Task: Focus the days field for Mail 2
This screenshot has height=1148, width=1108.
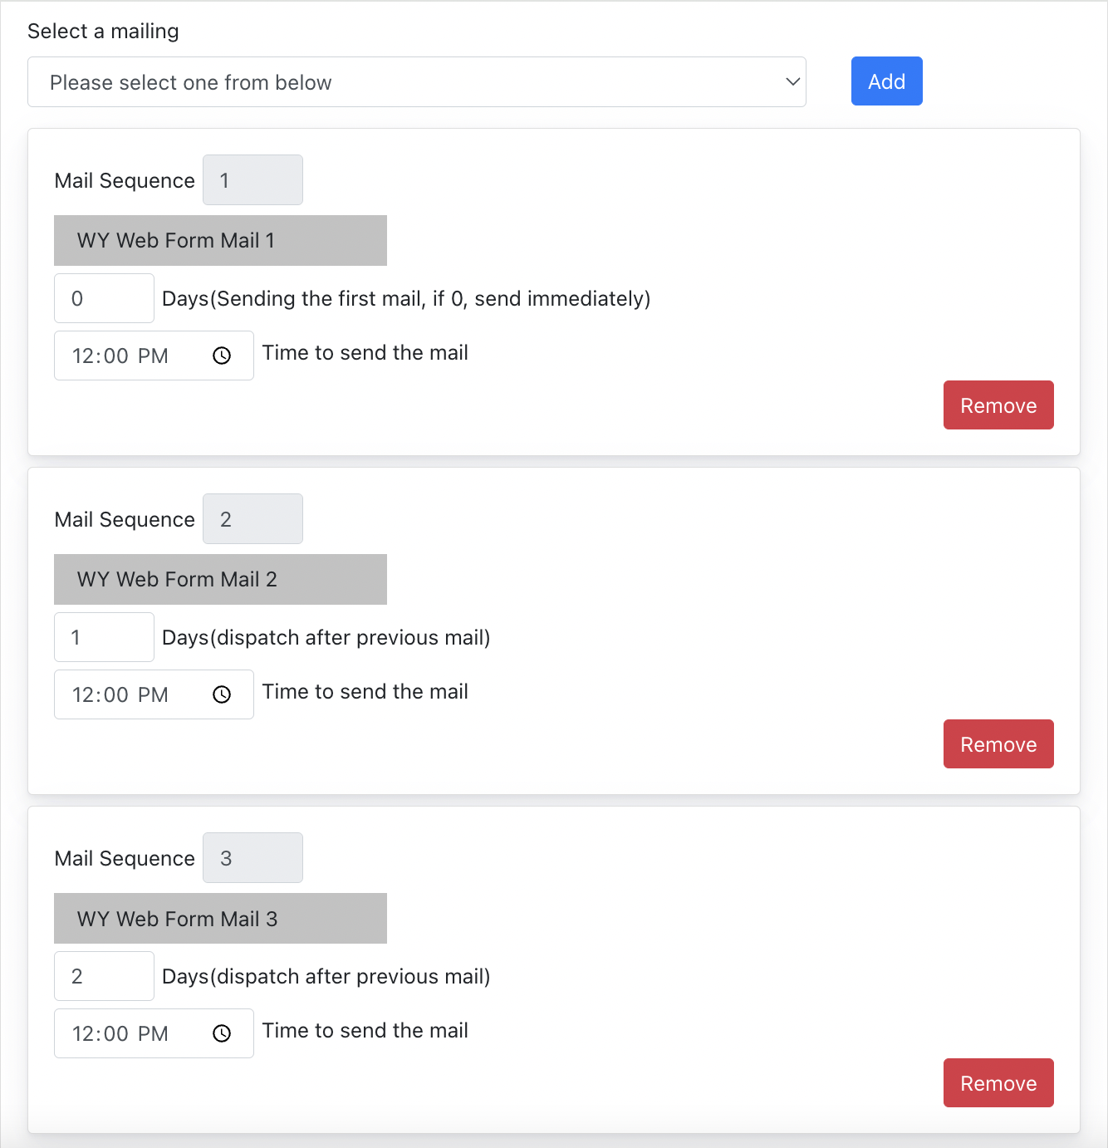Action: 104,637
